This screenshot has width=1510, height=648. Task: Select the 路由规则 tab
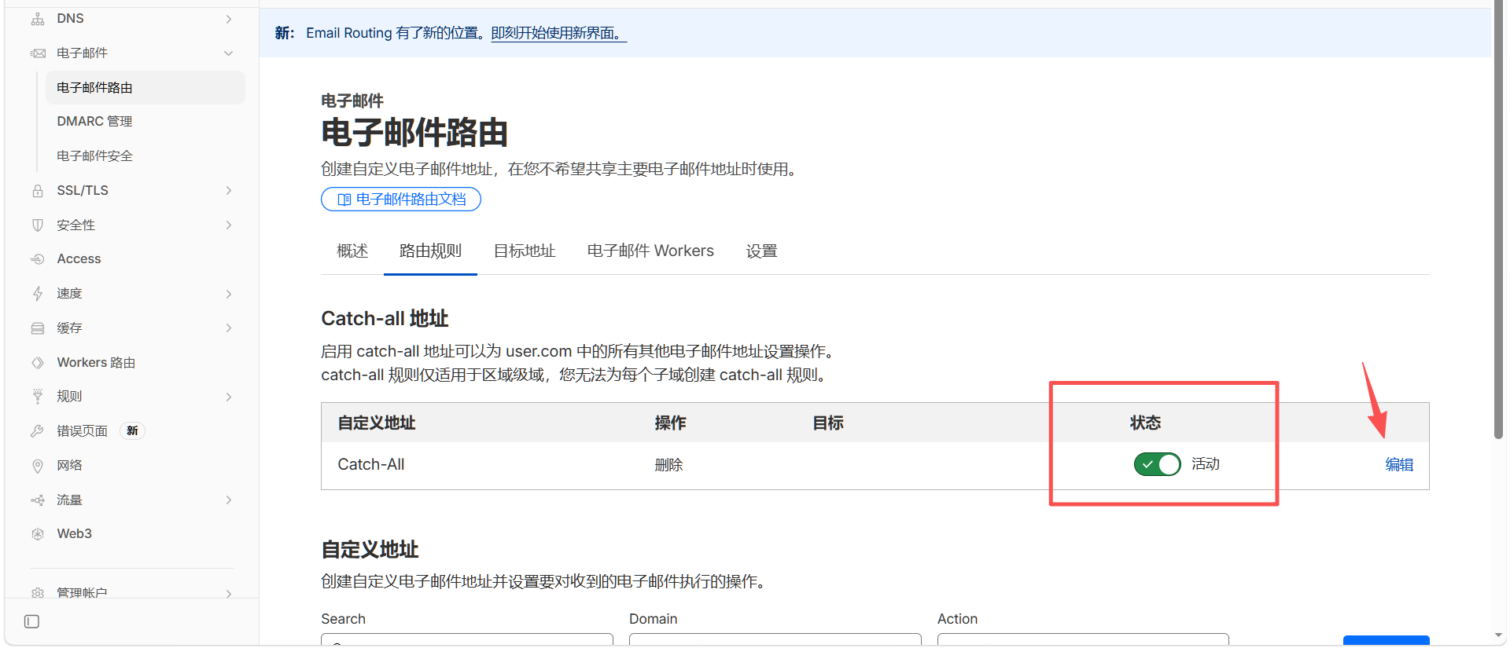point(430,251)
